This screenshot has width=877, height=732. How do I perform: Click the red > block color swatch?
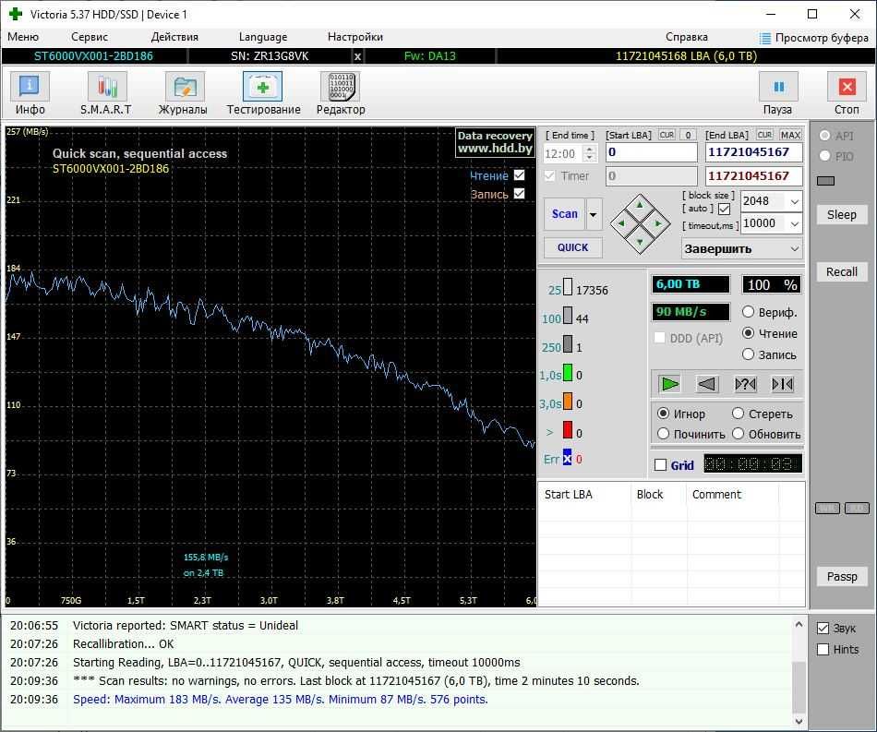coord(567,430)
